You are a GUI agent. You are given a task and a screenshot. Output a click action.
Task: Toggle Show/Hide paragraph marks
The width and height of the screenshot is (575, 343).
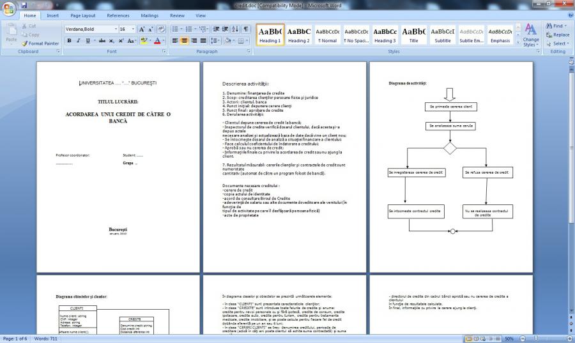(246, 29)
